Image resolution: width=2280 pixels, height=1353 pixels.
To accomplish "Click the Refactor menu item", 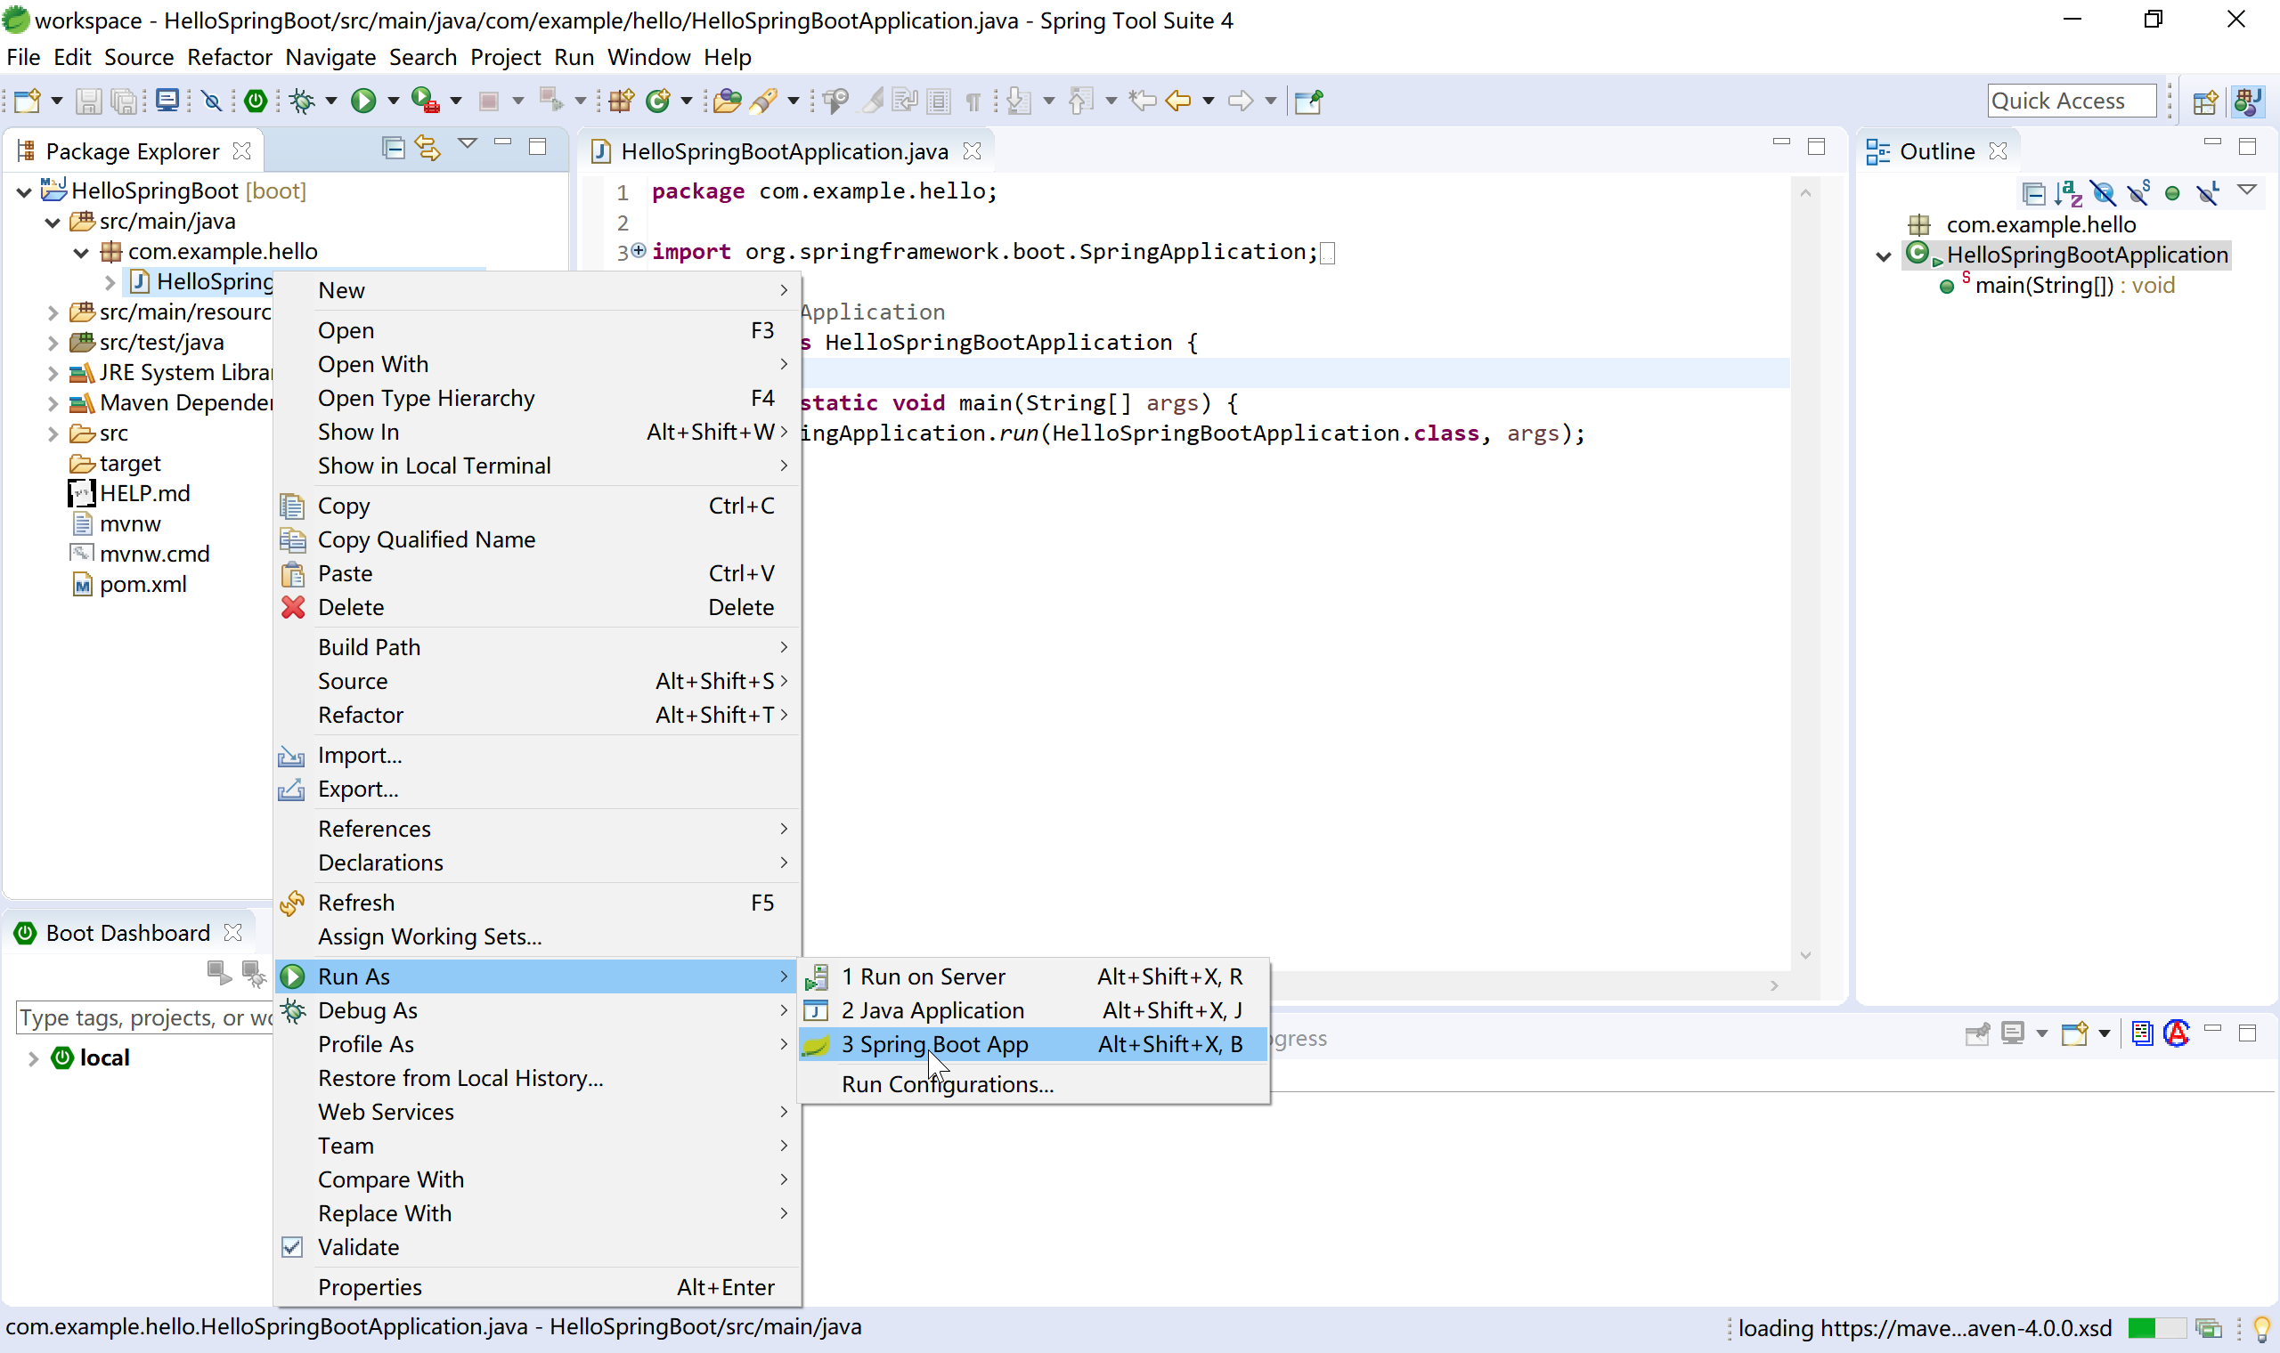I will click(361, 714).
